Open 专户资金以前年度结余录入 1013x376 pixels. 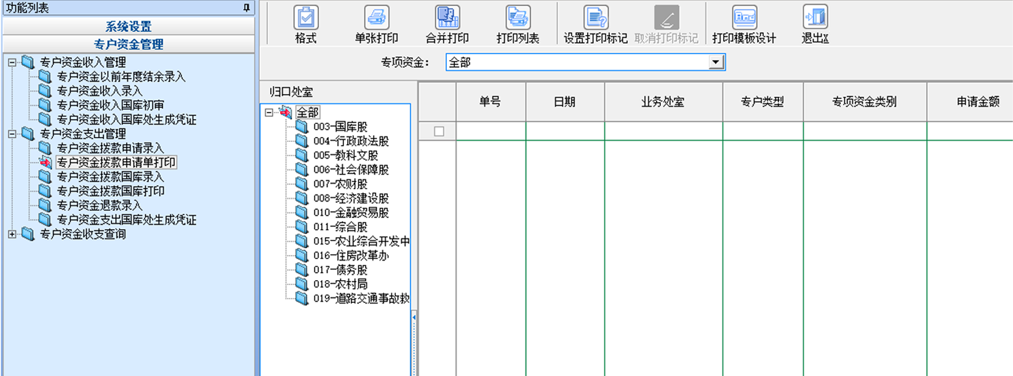pos(121,77)
